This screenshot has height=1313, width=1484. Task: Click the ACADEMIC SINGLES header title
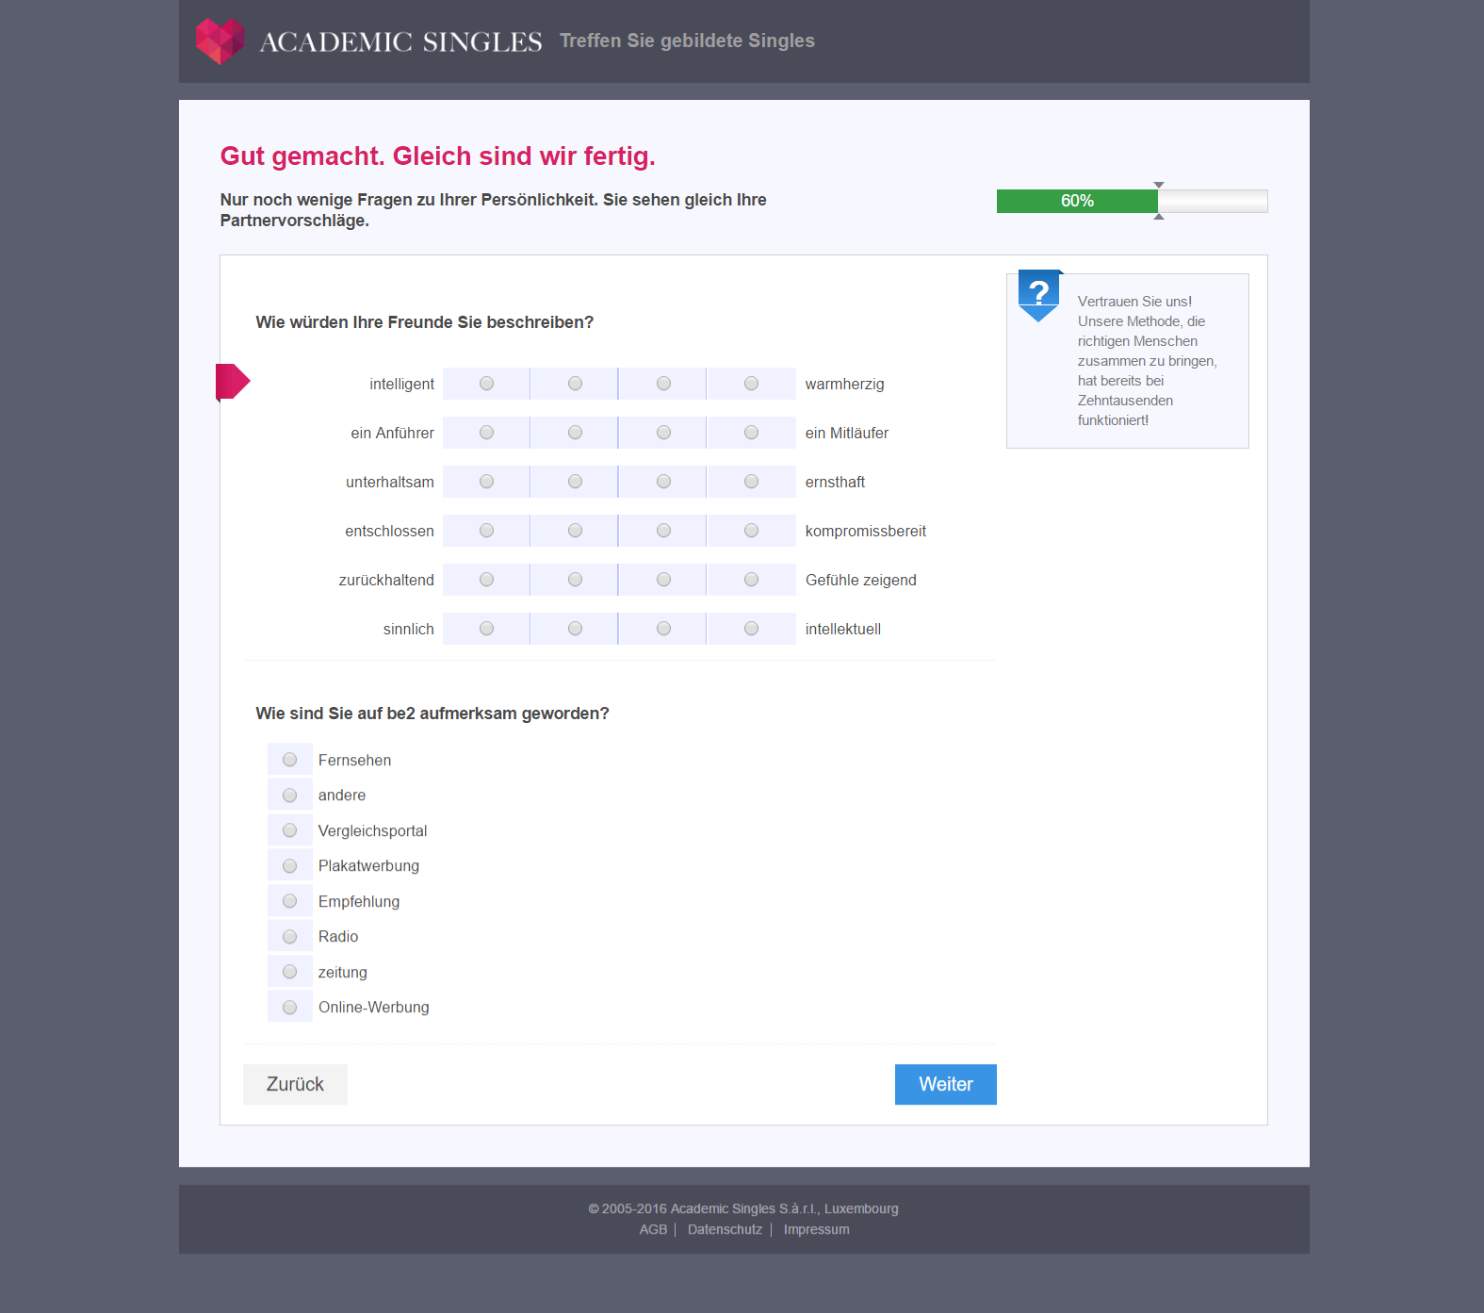point(400,41)
